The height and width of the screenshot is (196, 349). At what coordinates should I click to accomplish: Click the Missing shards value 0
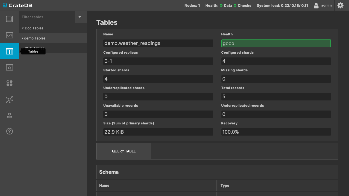click(x=276, y=79)
